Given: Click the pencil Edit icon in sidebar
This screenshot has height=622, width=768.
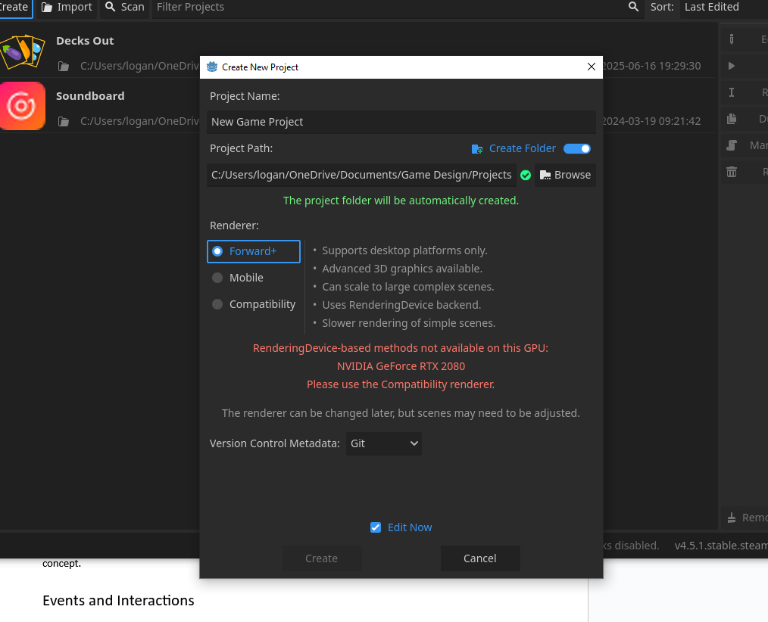Looking at the screenshot, I should point(732,39).
